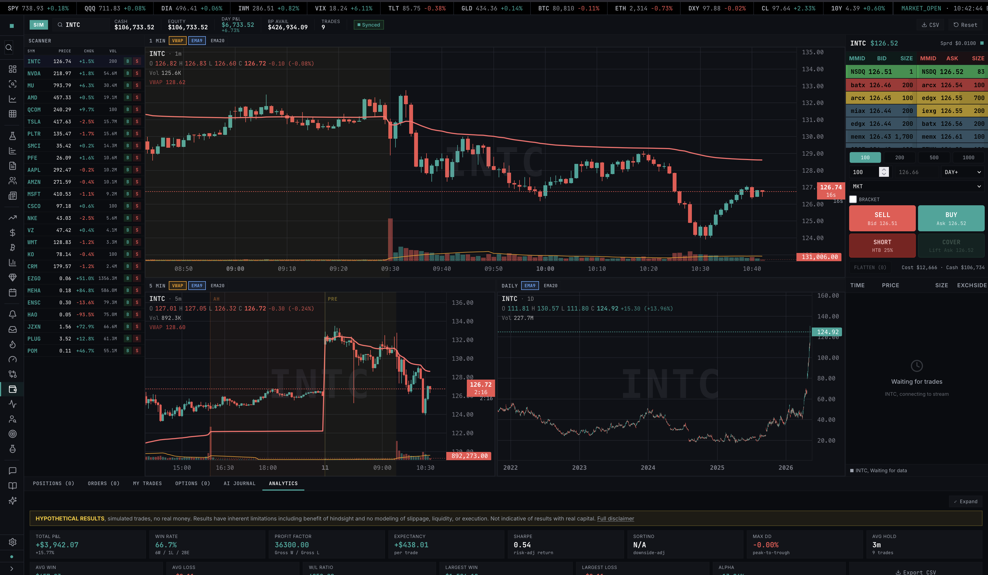Screen dimensions: 988x575
Task: Click the flame icon in the sidebar
Action: point(13,345)
